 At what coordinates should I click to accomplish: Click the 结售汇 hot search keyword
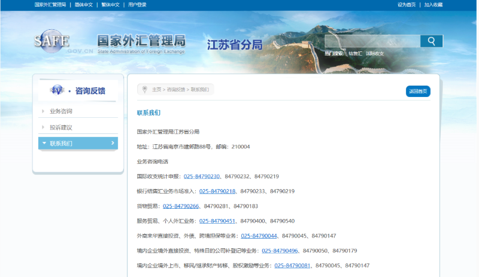tap(355, 53)
